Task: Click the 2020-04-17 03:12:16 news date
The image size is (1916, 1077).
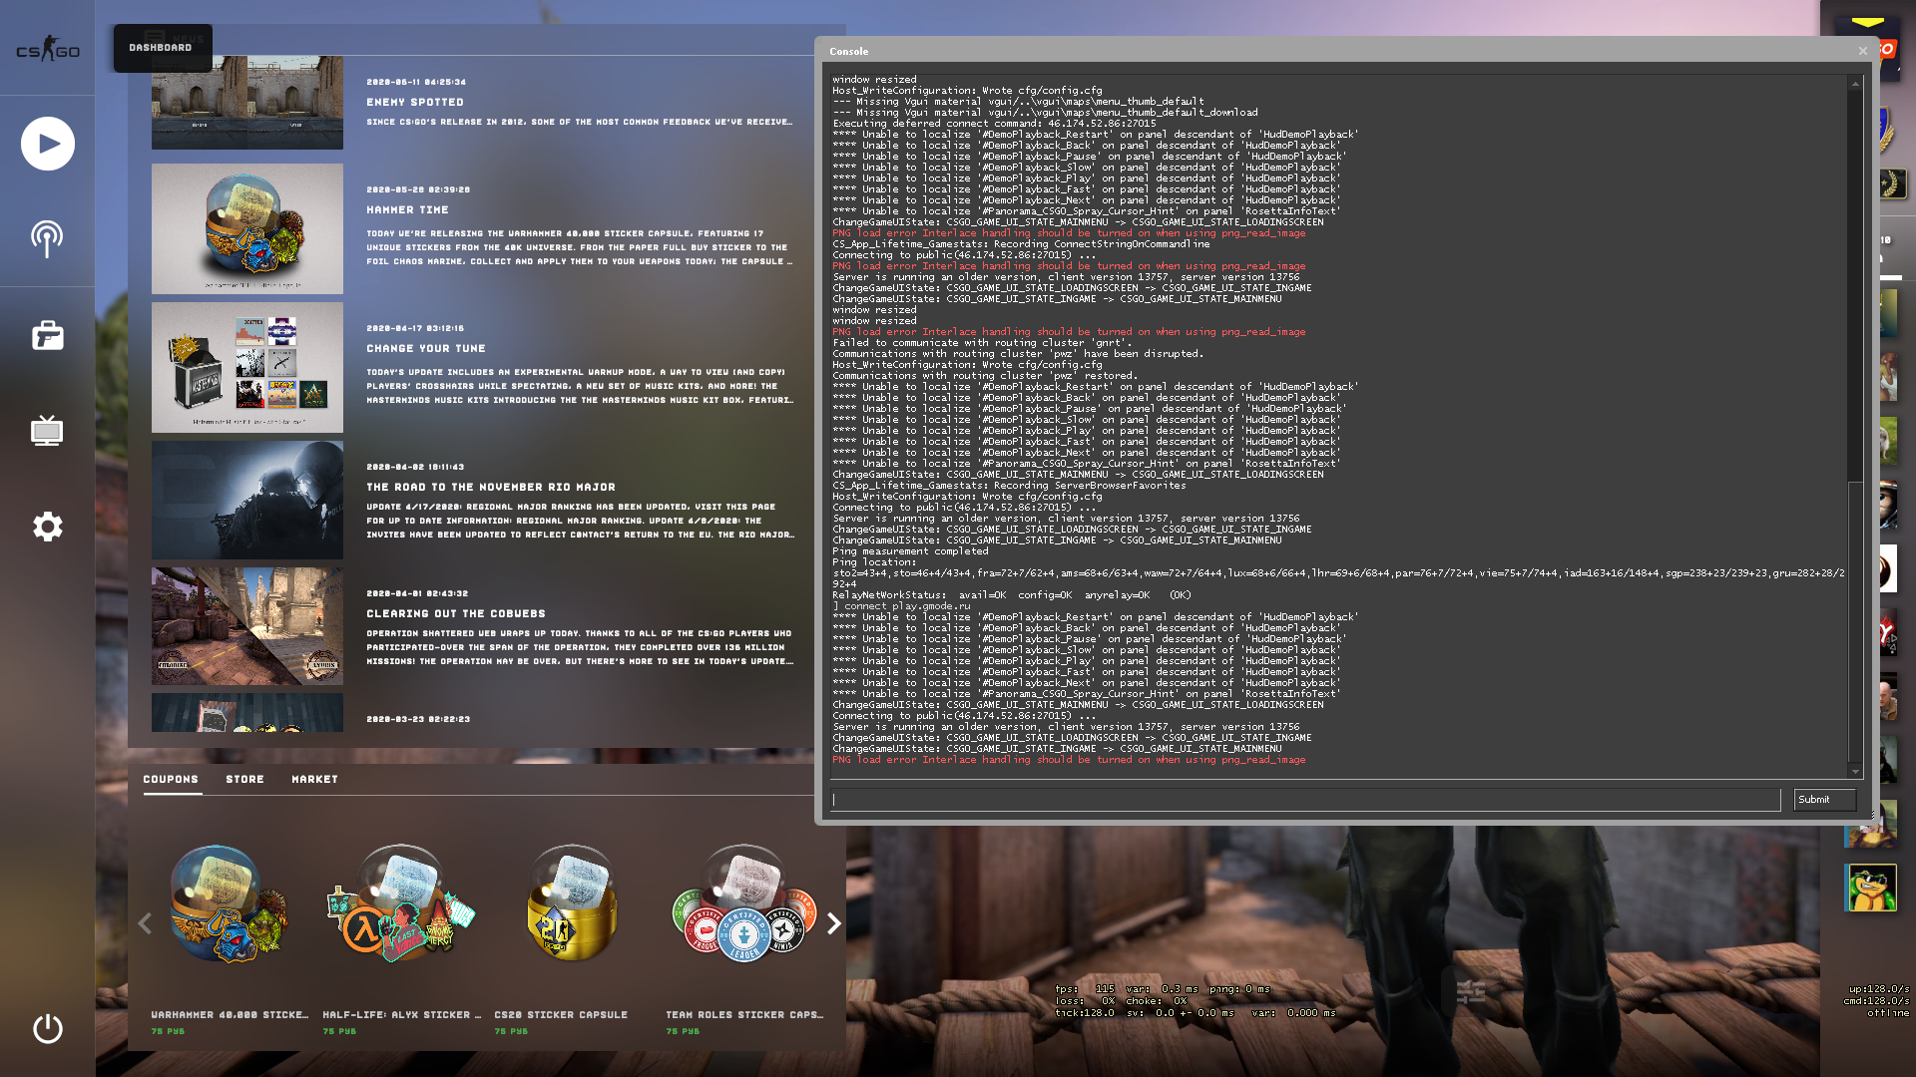Action: click(x=415, y=327)
